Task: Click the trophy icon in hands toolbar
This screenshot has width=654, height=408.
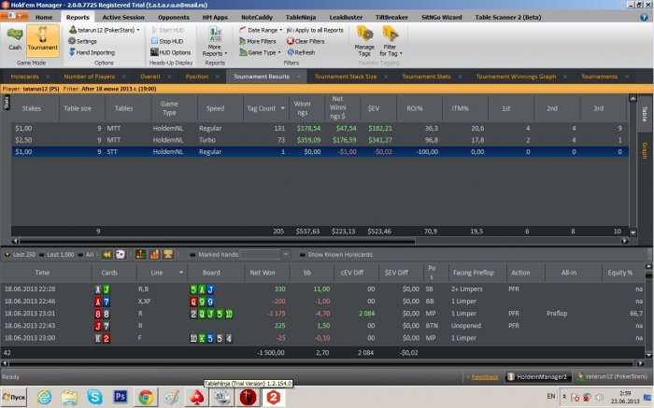Action: (x=167, y=254)
